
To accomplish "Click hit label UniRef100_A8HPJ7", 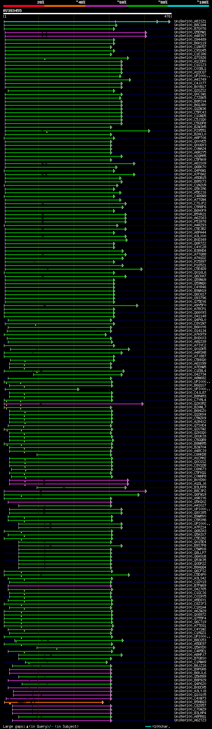I will 190,655.
